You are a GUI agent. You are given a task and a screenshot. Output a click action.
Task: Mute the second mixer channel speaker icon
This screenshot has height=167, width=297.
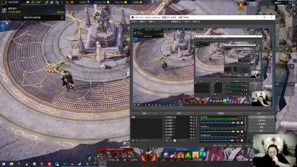pyautogui.click(x=238, y=132)
